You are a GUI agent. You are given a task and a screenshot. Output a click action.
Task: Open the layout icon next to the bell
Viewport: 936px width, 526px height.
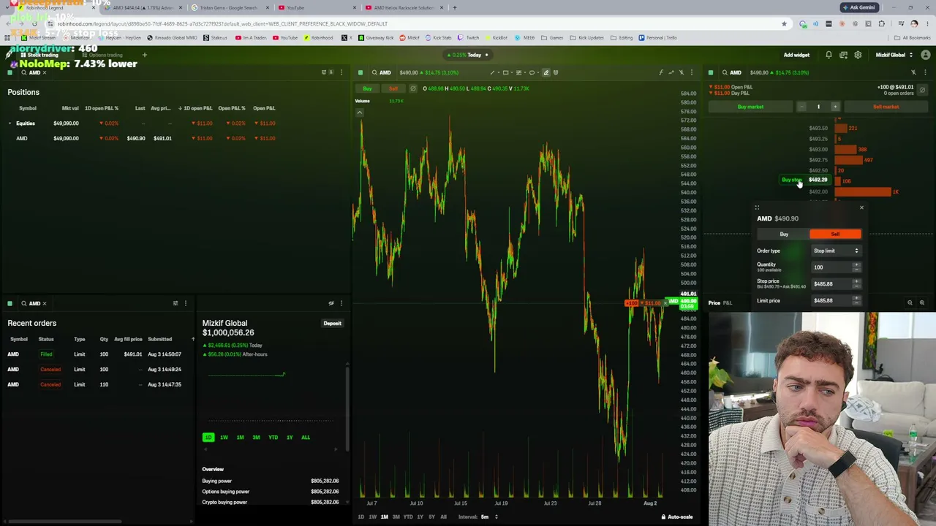click(843, 55)
